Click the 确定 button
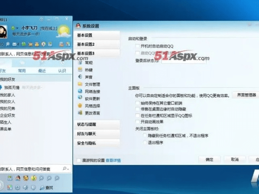Image resolution: width=259 pixels, height=194 pixels. click(209, 160)
